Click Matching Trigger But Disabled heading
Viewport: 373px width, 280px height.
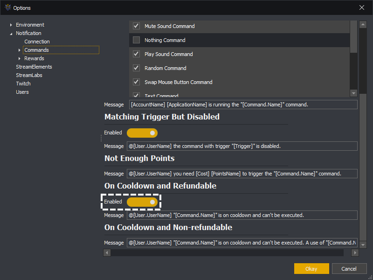click(x=162, y=117)
